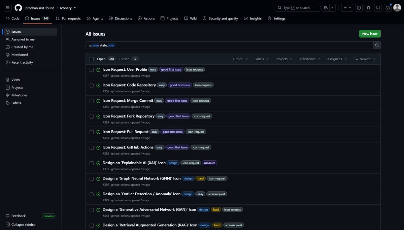This screenshot has width=404, height=230.
Task: Check the Explainable AI issue checkbox
Action: pyautogui.click(x=92, y=163)
